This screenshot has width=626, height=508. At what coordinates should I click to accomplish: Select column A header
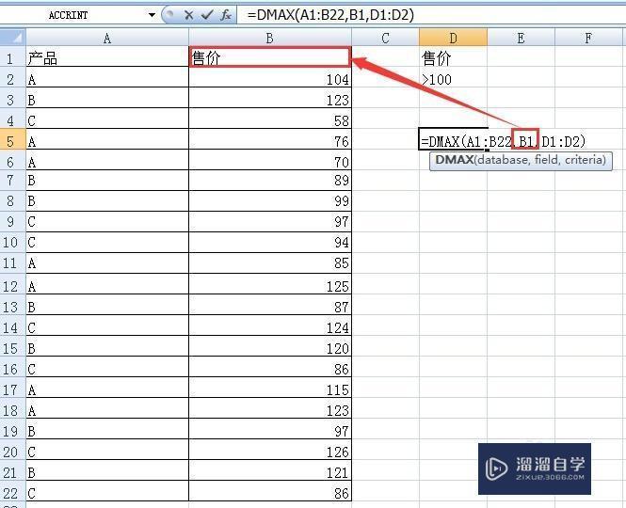coord(107,38)
